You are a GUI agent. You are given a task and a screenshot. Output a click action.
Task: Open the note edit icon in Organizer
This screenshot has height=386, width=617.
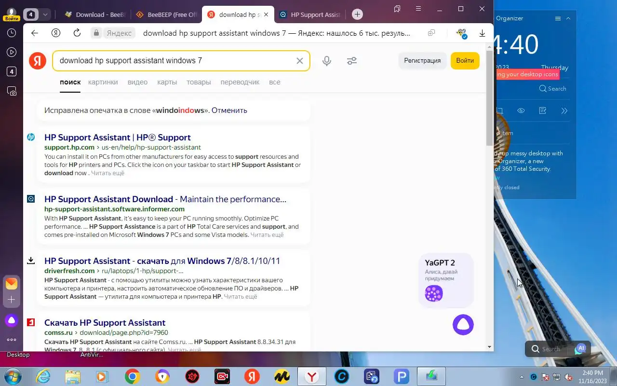pos(543,111)
